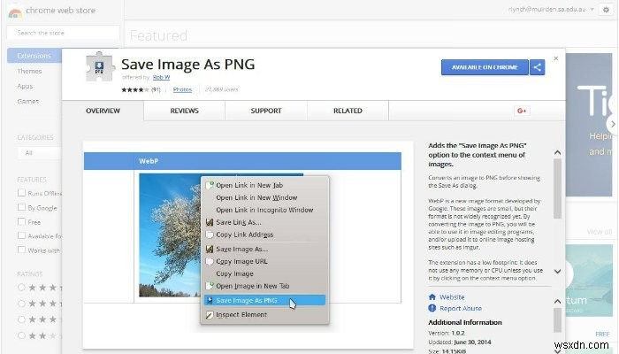Toggle the Works with checkbox
Screen dimensions: 619x354
click(x=22, y=250)
